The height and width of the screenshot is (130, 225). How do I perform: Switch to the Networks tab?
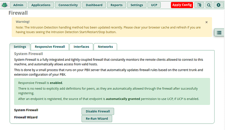105,47
